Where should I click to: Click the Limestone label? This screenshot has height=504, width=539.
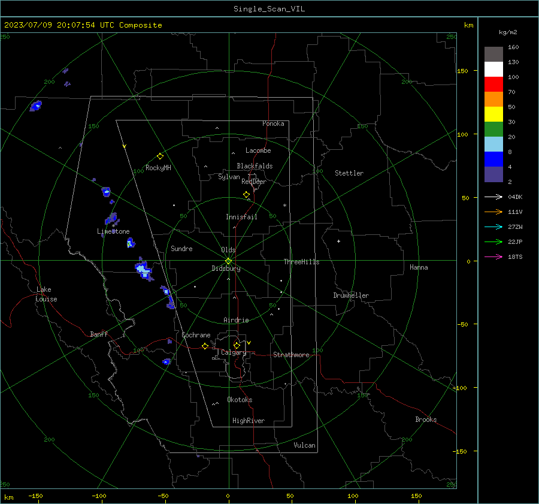113,231
